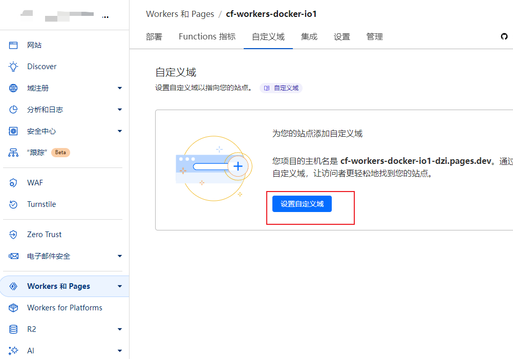Screen dimensions: 513x359
Task: Open Discover in the sidebar
Action: pos(42,67)
